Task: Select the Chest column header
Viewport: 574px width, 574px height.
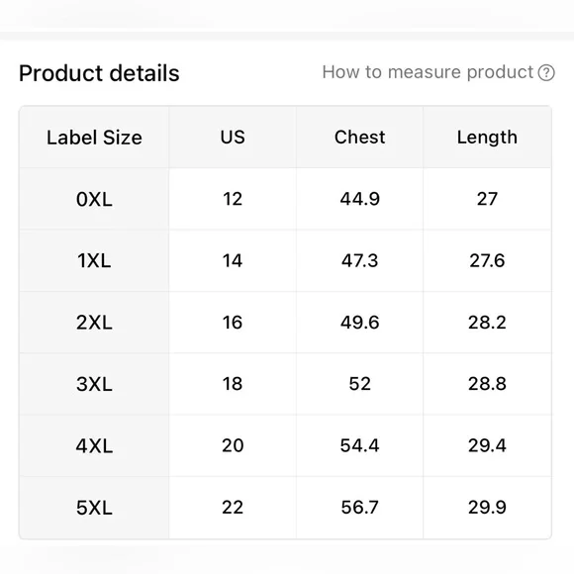Action: point(359,138)
